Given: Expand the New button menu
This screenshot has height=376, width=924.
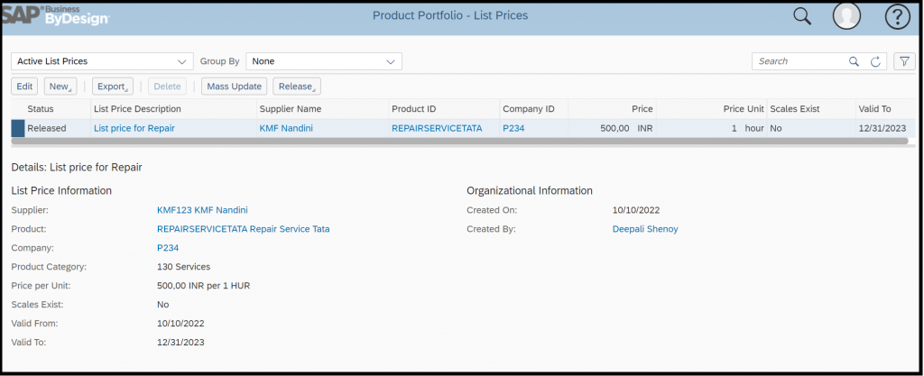Looking at the screenshot, I should tap(60, 87).
